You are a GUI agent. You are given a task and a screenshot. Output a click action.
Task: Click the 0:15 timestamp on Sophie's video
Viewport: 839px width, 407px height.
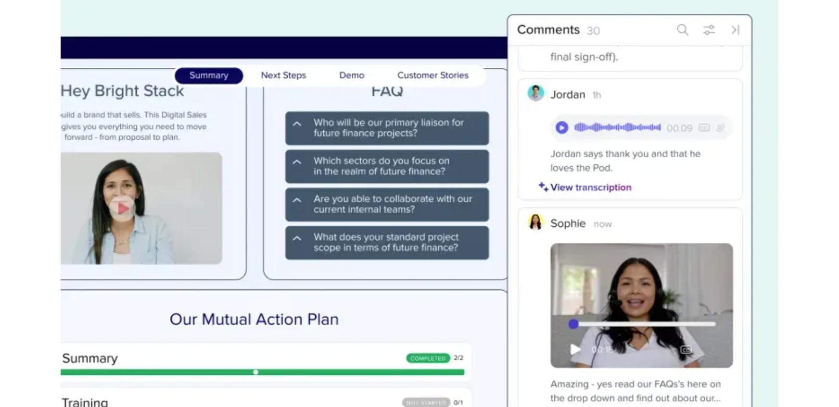(x=602, y=350)
